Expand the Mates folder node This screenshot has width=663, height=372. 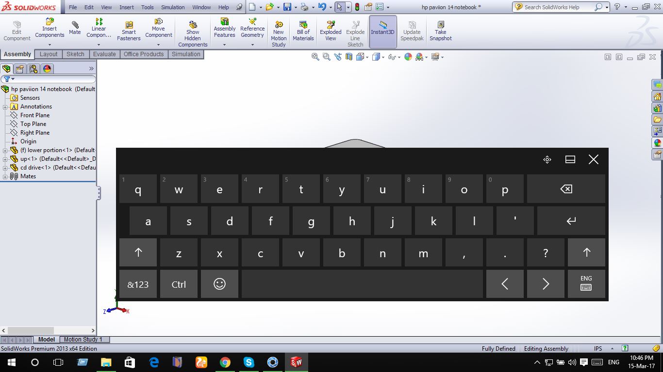pos(5,176)
